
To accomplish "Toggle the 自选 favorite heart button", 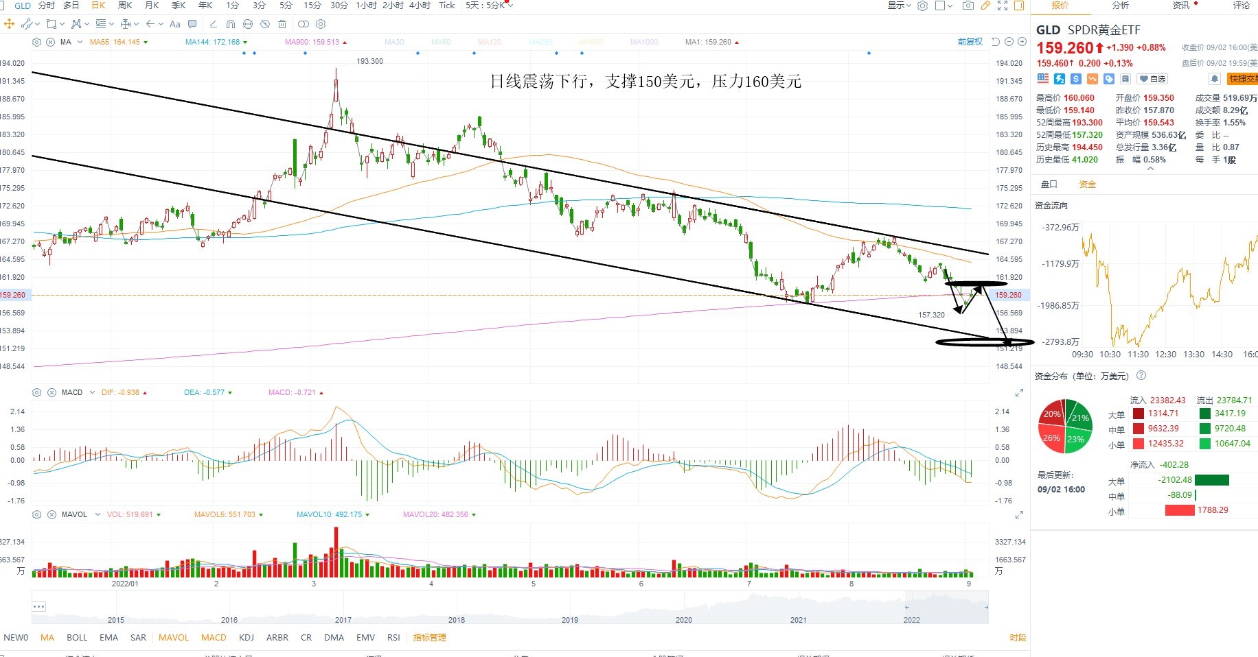I will [1152, 79].
